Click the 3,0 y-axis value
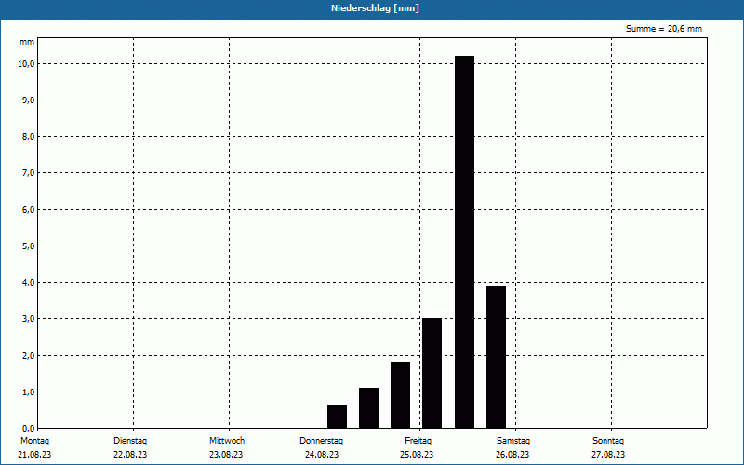The image size is (744, 465). 28,319
